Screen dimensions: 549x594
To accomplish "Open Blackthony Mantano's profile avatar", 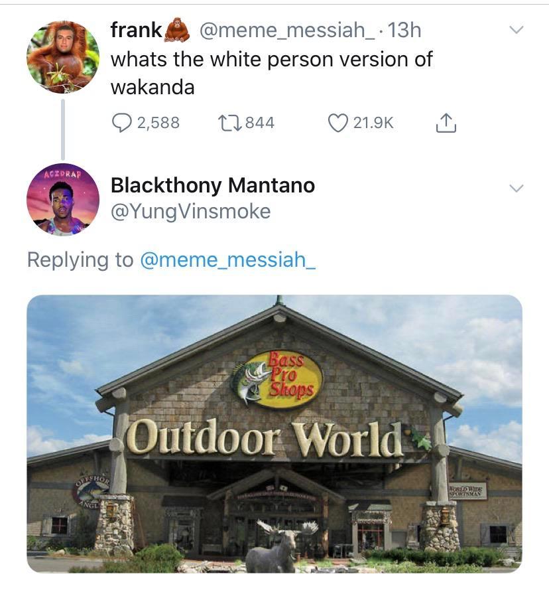I will pyautogui.click(x=63, y=200).
